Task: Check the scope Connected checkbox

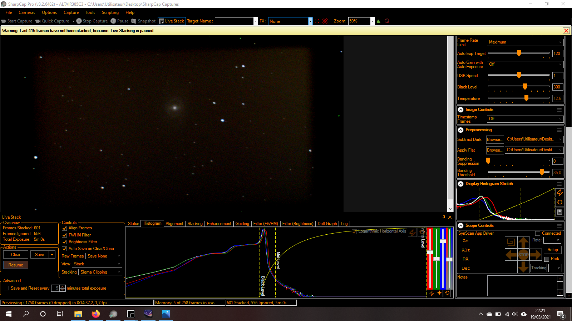Action: click(x=537, y=233)
